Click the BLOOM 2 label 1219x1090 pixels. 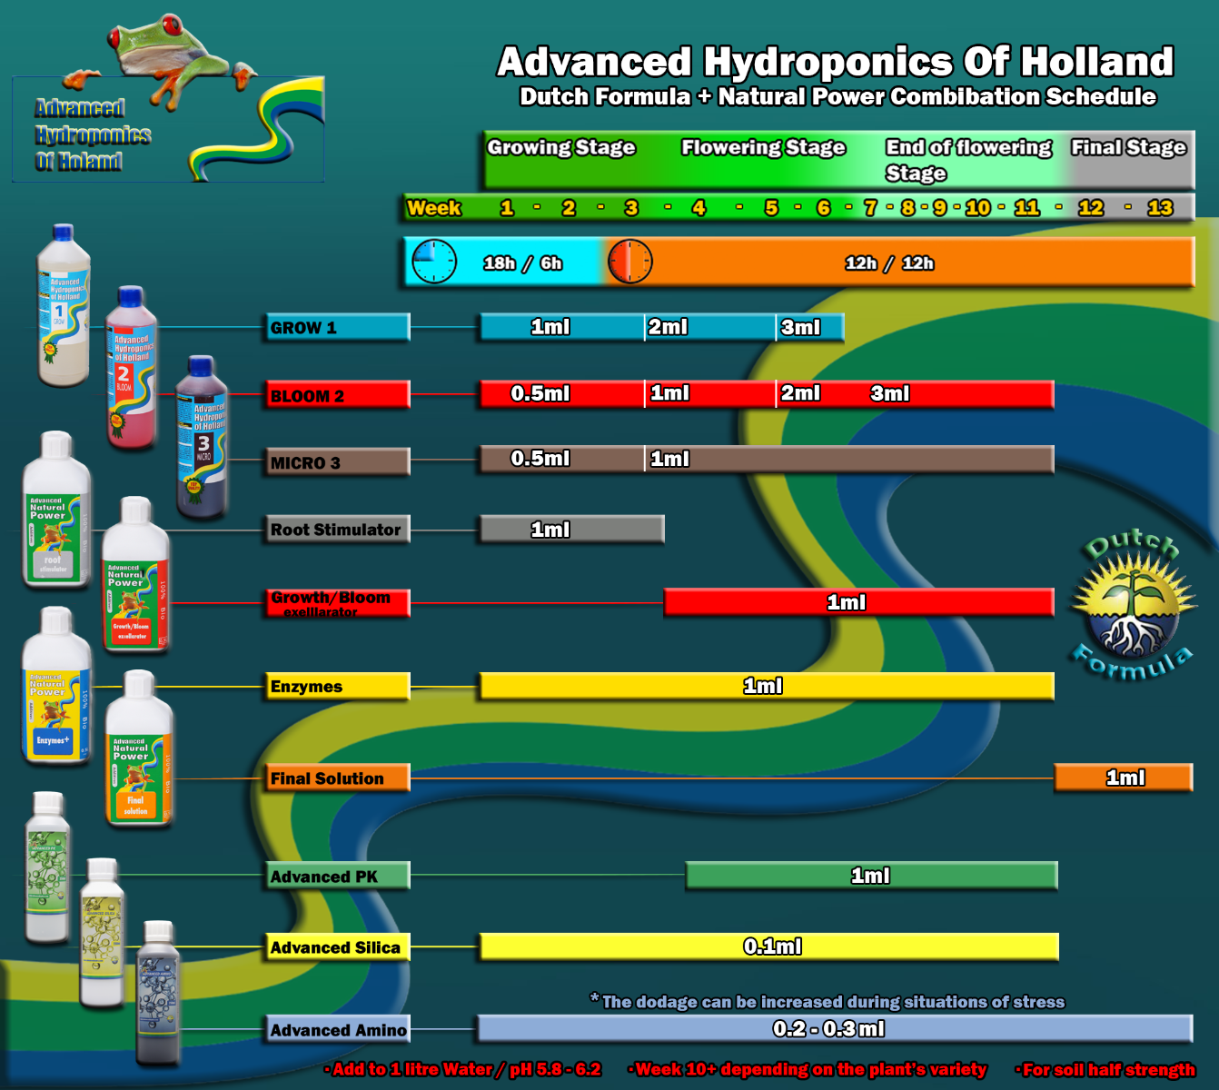point(337,395)
